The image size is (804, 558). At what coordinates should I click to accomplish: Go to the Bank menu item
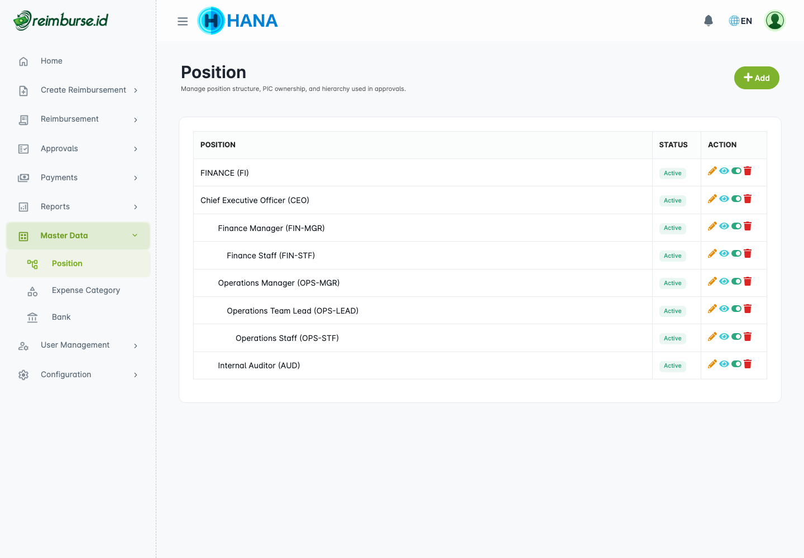click(61, 317)
